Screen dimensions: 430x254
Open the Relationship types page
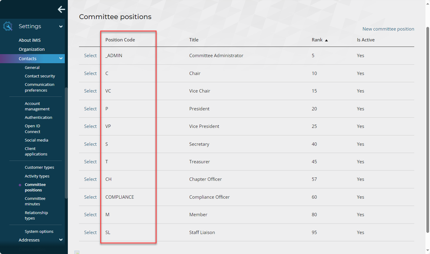[36, 215]
